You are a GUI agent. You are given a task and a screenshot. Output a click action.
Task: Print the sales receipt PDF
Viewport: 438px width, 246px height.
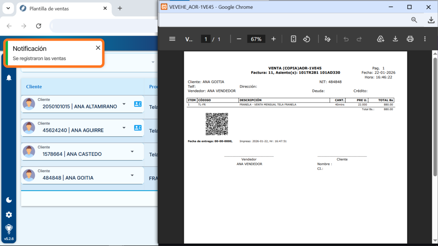pyautogui.click(x=410, y=39)
